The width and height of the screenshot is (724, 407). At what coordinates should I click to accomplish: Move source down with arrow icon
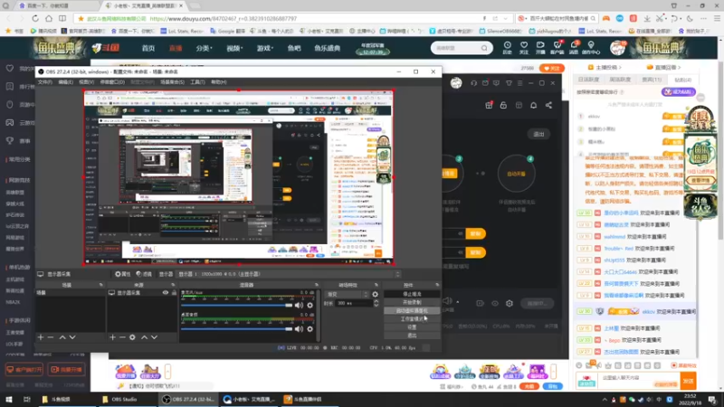pos(154,337)
